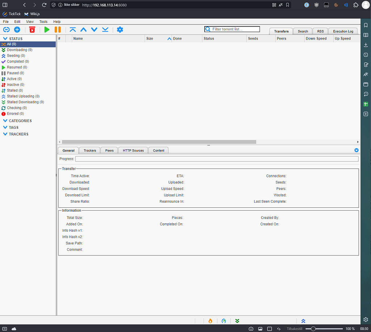The height and width of the screenshot is (332, 371).
Task: Open the Add Torrent Link dialog
Action: 7,30
